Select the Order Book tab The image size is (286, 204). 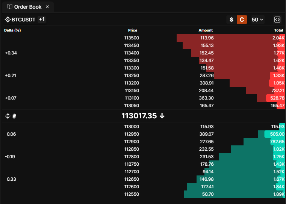pyautogui.click(x=27, y=7)
